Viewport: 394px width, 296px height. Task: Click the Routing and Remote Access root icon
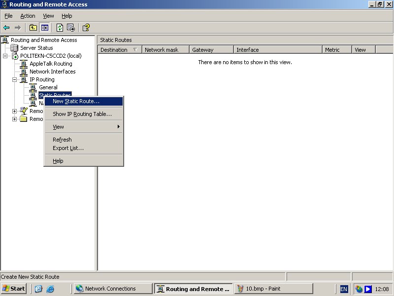[5, 40]
